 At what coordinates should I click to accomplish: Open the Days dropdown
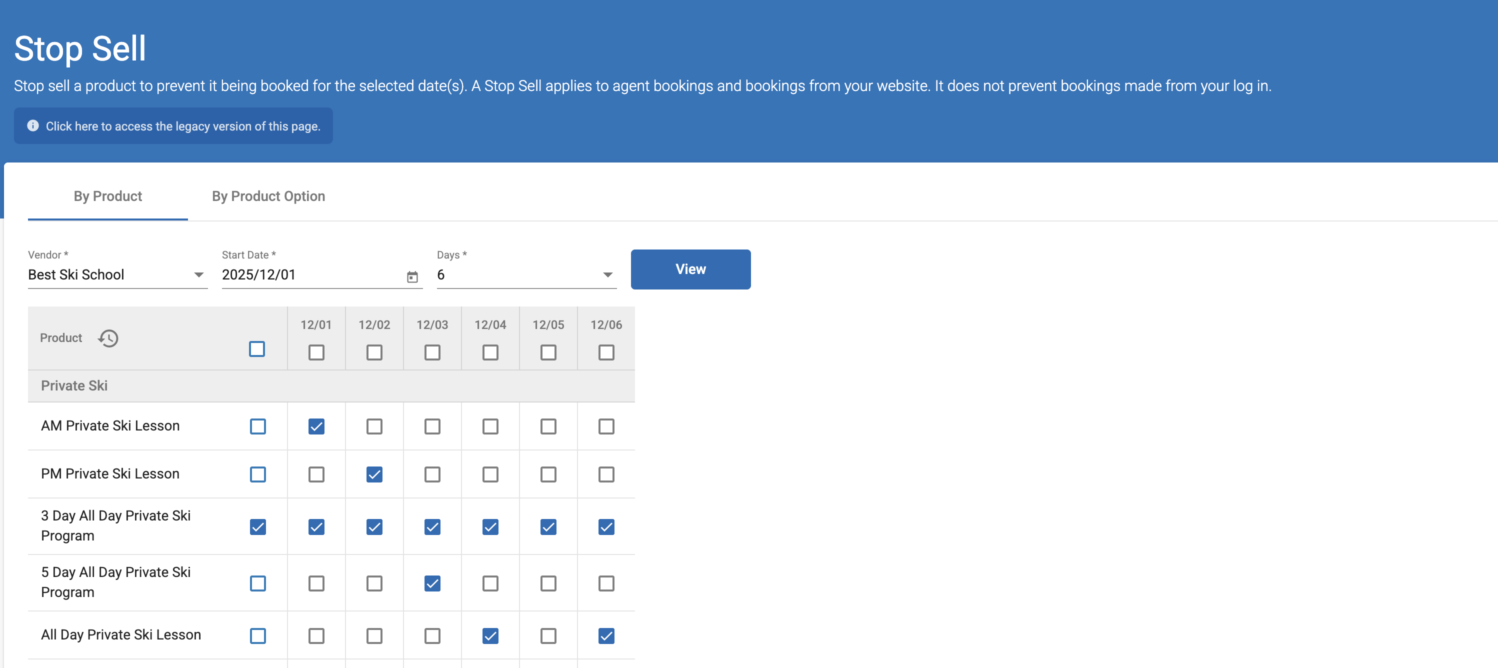point(607,275)
